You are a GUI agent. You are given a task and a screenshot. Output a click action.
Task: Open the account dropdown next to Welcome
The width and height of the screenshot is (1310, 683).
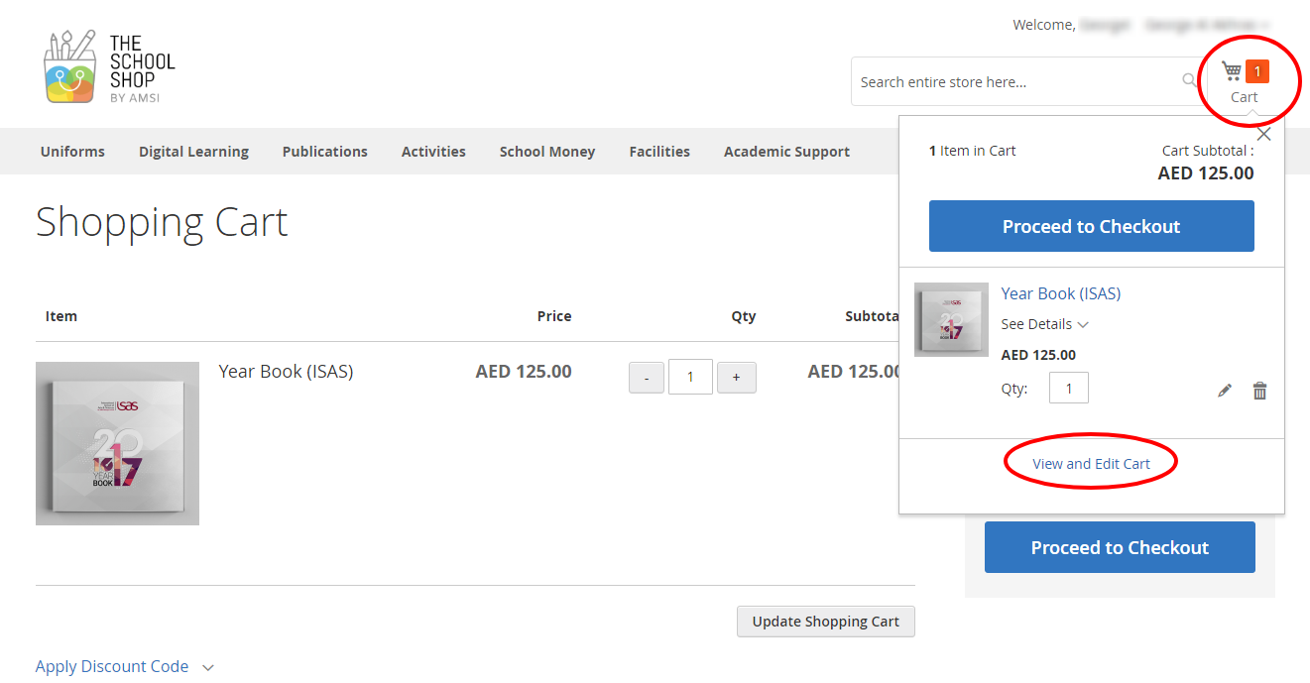1264,25
